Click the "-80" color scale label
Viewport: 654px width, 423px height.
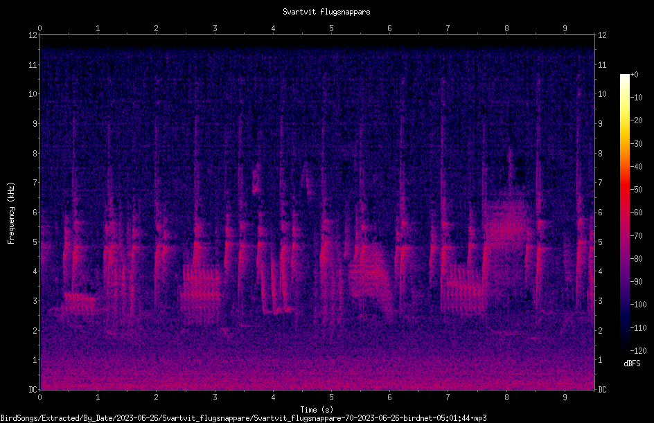click(637, 259)
